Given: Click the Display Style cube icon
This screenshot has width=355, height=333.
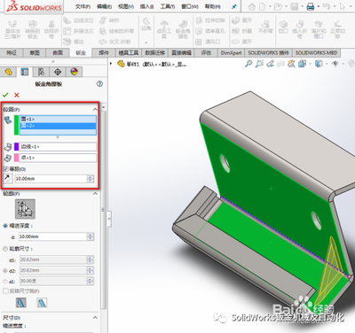Looking at the screenshot, I should [x=319, y=64].
